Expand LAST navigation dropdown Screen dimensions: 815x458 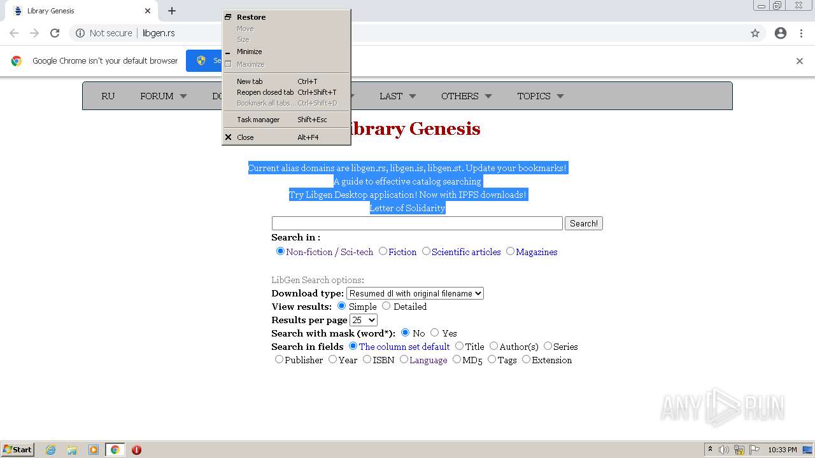coord(398,96)
